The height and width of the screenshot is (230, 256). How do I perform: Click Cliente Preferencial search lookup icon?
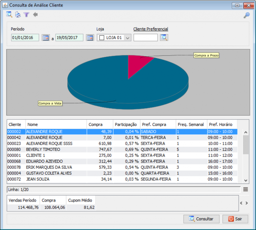[x=164, y=38]
